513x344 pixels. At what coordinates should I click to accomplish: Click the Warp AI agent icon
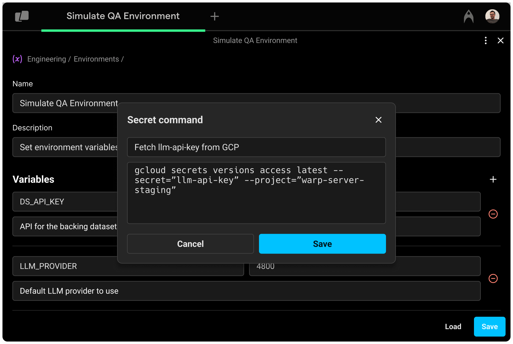(468, 16)
